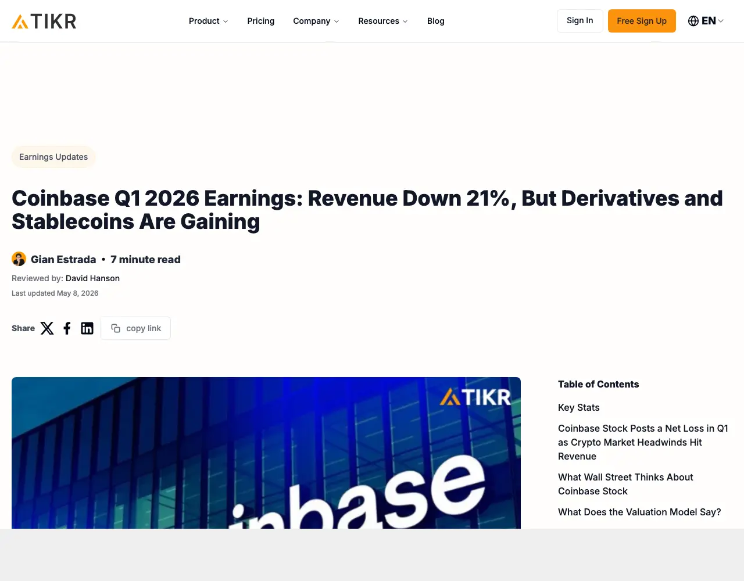This screenshot has width=744, height=581.
Task: Click the Free Sign Up button
Action: coord(642,21)
